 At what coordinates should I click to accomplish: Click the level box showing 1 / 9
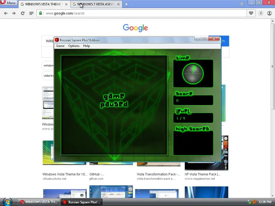[193, 118]
